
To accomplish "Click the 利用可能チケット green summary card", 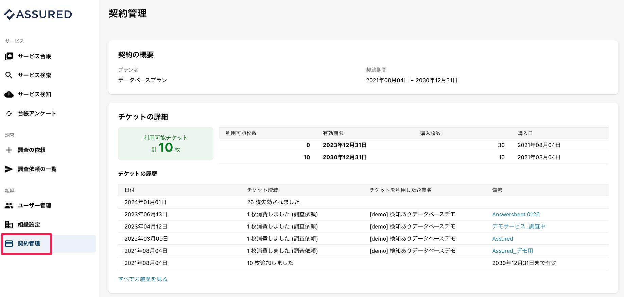I will coord(166,144).
